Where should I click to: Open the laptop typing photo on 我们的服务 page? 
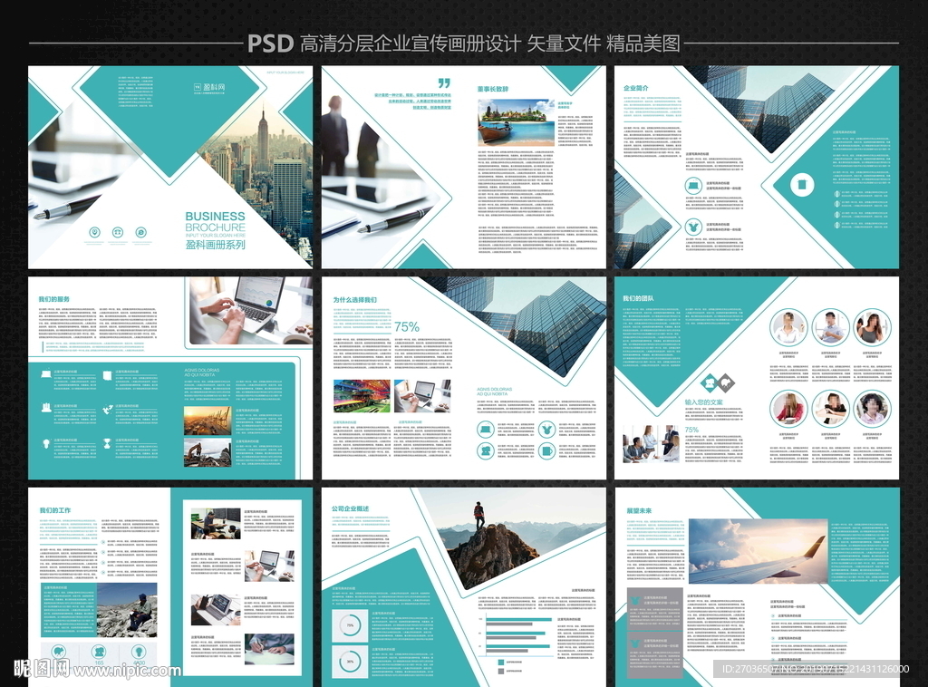[x=251, y=309]
